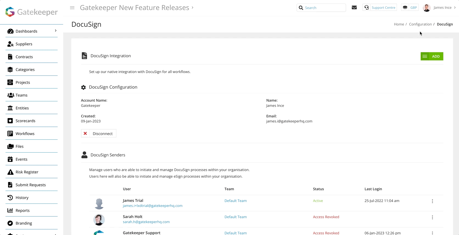This screenshot has width=459, height=235.
Task: Open Default Team link for James Trial
Action: coord(236,201)
